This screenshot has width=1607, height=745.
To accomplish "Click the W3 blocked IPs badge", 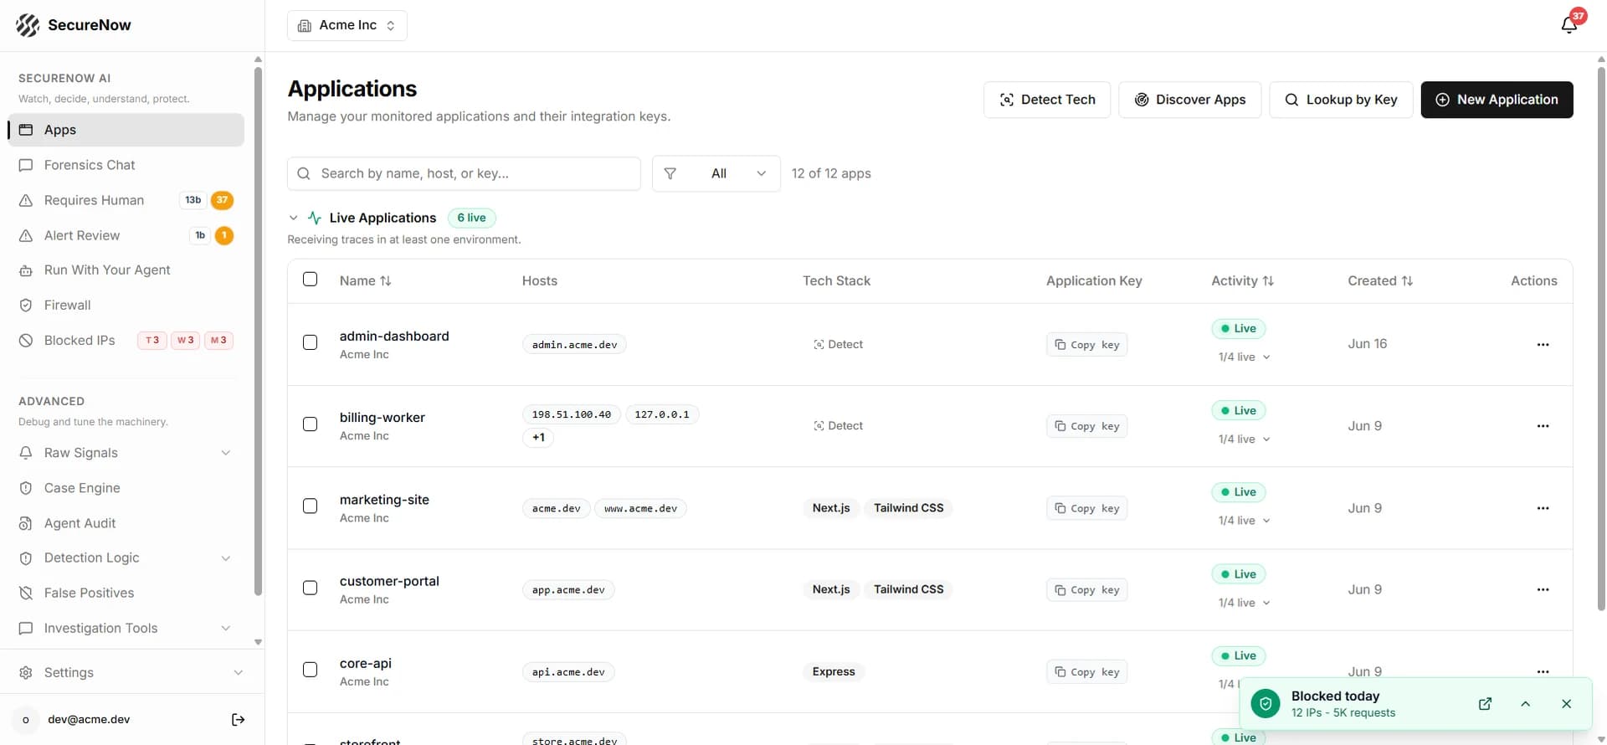I will pyautogui.click(x=185, y=340).
